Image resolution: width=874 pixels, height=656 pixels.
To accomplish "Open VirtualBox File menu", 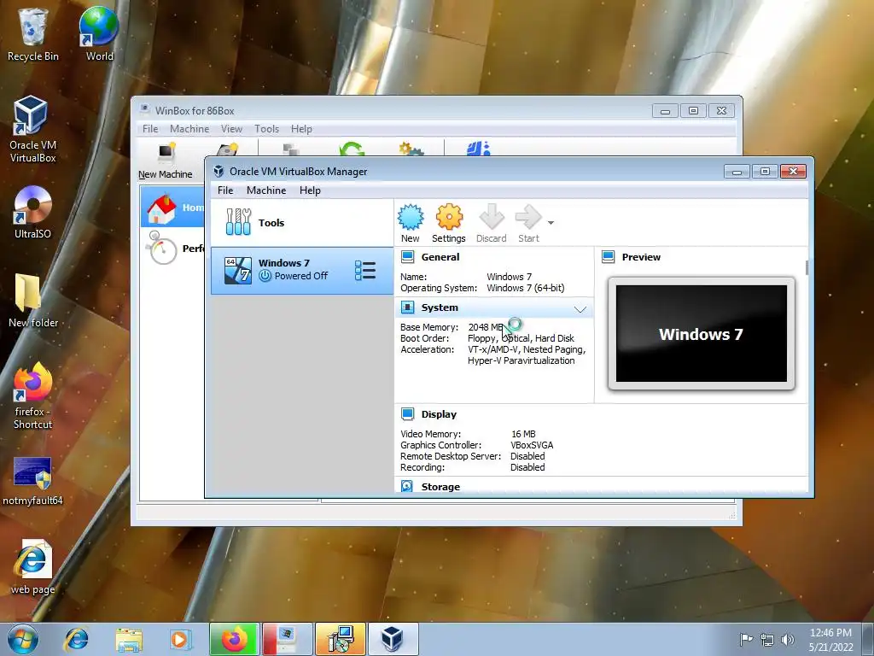I will [225, 190].
